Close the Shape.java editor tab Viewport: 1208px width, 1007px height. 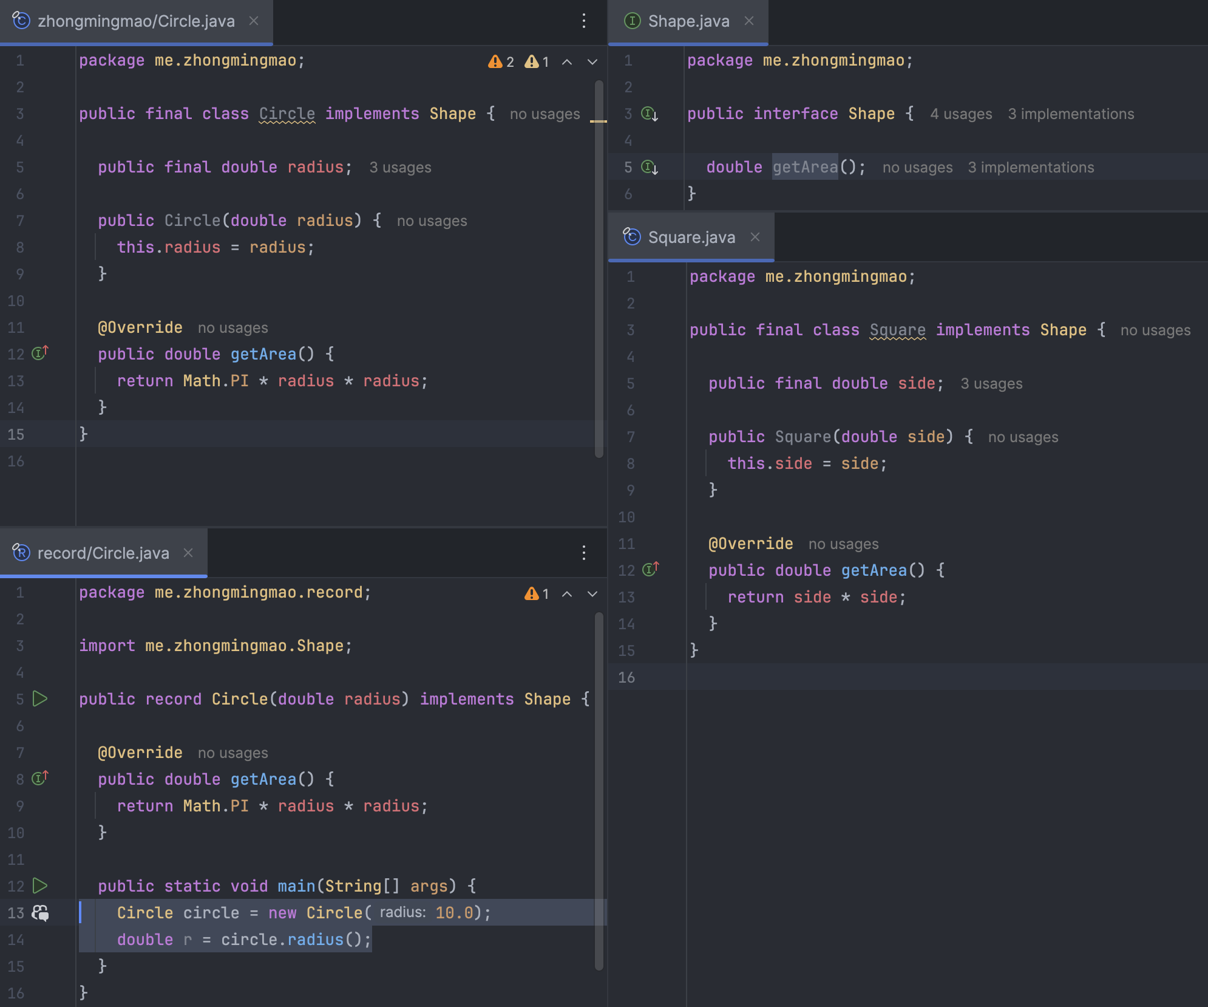pyautogui.click(x=749, y=21)
